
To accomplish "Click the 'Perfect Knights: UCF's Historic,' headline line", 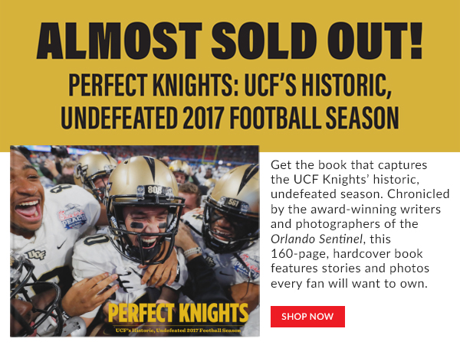I will tap(230, 86).
